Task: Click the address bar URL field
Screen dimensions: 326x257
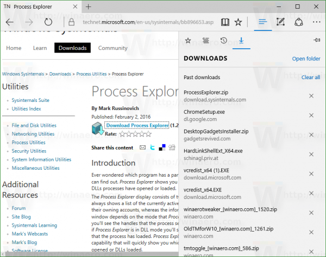Action: (148, 22)
